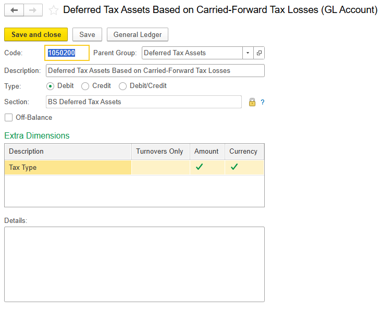
Task: Toggle Currency checkmark for Tax Type
Action: tap(234, 167)
